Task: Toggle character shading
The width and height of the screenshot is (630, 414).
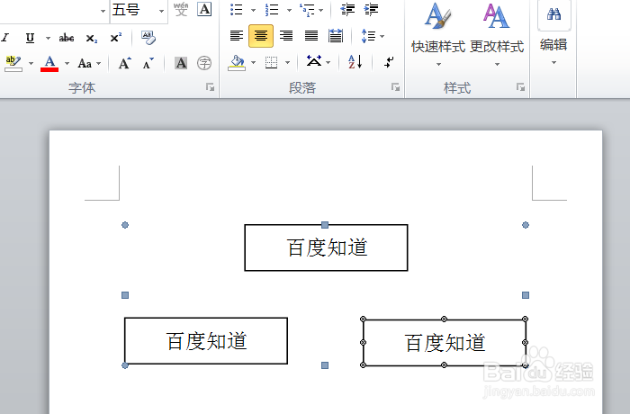Action: [x=181, y=63]
